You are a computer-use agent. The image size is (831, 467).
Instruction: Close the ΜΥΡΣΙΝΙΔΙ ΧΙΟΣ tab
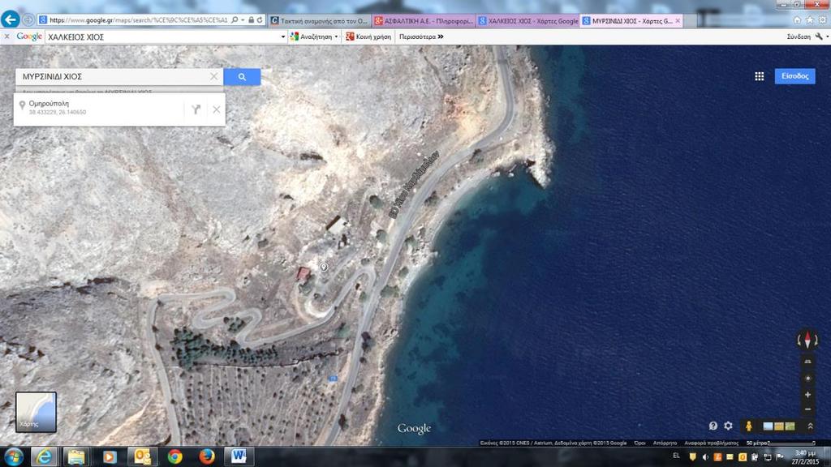pyautogui.click(x=678, y=20)
